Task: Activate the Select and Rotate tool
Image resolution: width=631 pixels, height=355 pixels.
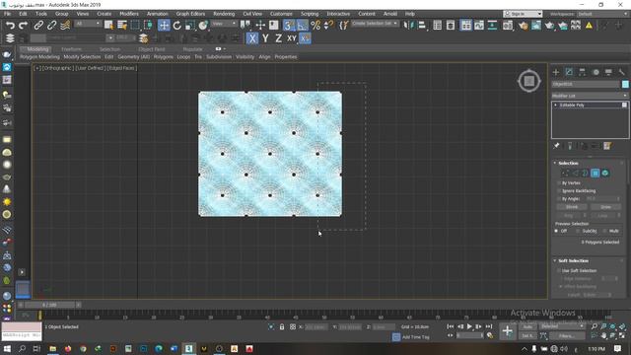Action: coord(177,26)
